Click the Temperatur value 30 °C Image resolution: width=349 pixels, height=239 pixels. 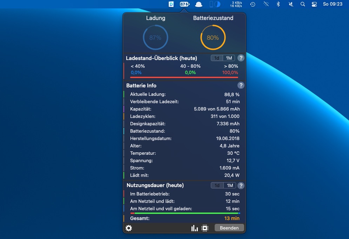pyautogui.click(x=233, y=153)
